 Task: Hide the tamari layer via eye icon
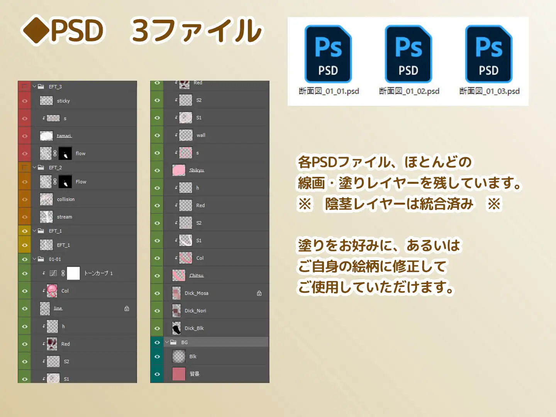[x=25, y=136]
